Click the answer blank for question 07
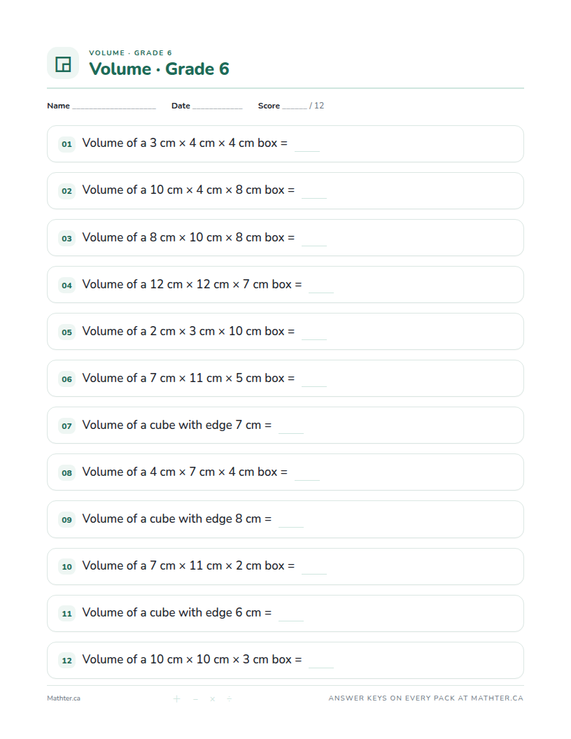 pos(291,426)
